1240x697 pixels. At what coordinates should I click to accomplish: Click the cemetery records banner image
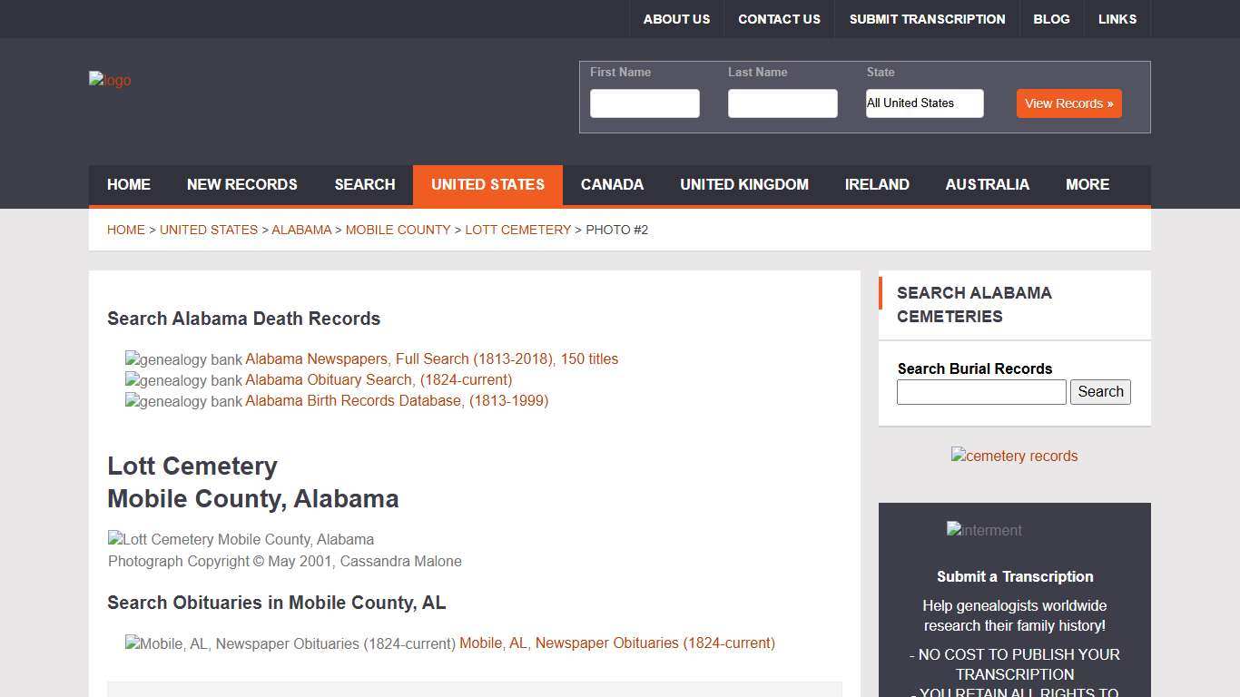pos(1014,456)
